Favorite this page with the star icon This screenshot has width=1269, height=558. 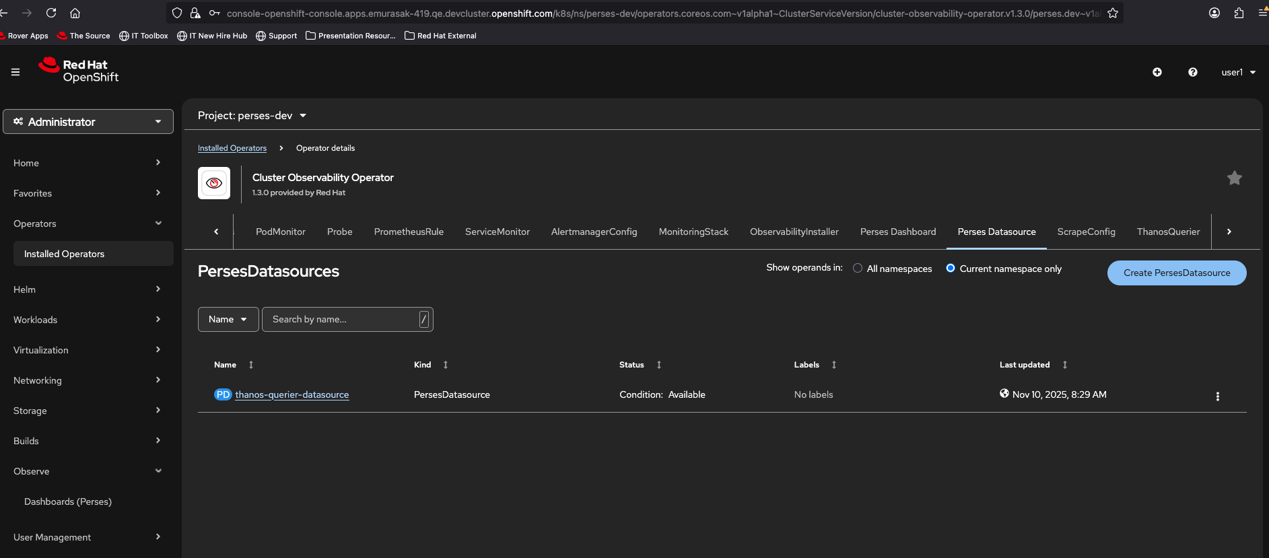tap(1234, 178)
